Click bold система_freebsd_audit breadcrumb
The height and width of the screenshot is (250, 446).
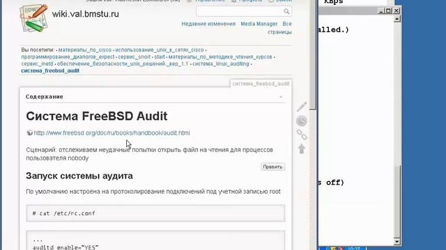pyautogui.click(x=50, y=71)
